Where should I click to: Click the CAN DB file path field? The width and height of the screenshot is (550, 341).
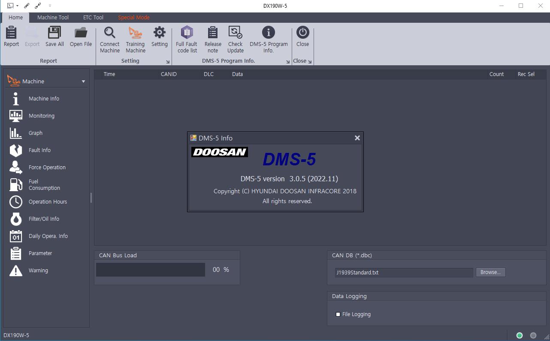click(404, 272)
